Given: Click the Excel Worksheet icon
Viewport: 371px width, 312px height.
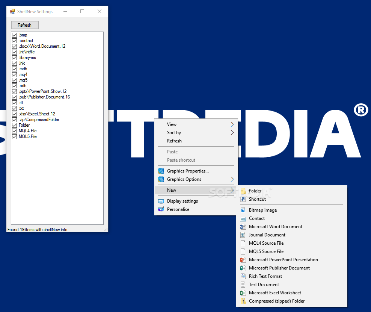Looking at the screenshot, I should [243, 293].
